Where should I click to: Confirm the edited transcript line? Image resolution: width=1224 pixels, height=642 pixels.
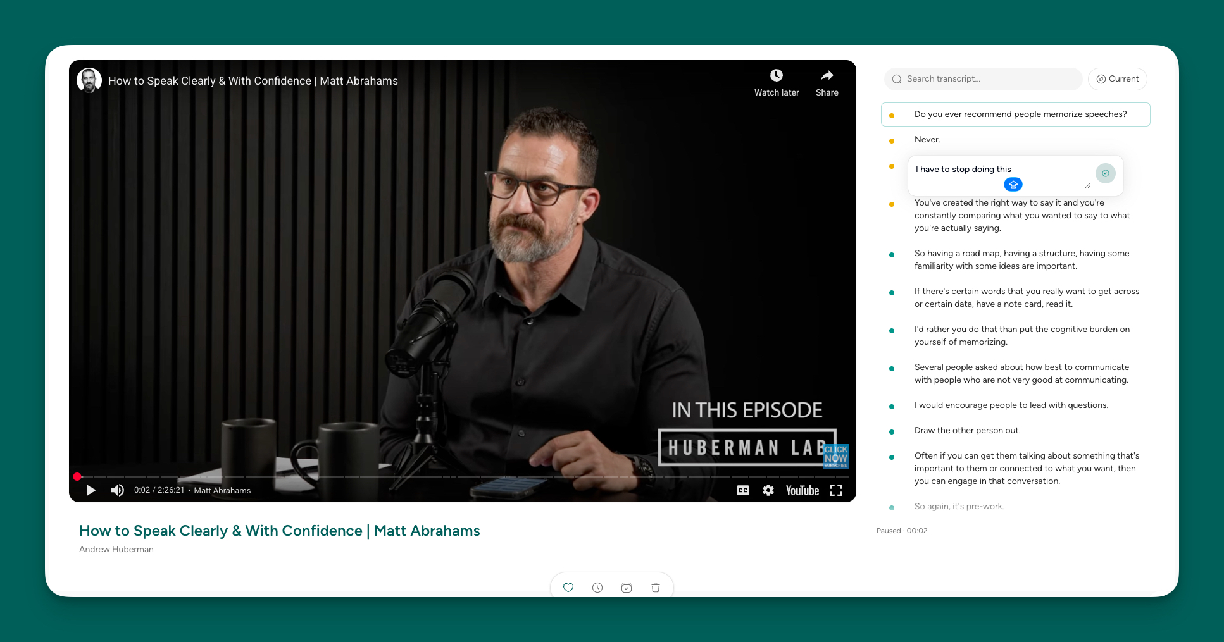[1105, 173]
